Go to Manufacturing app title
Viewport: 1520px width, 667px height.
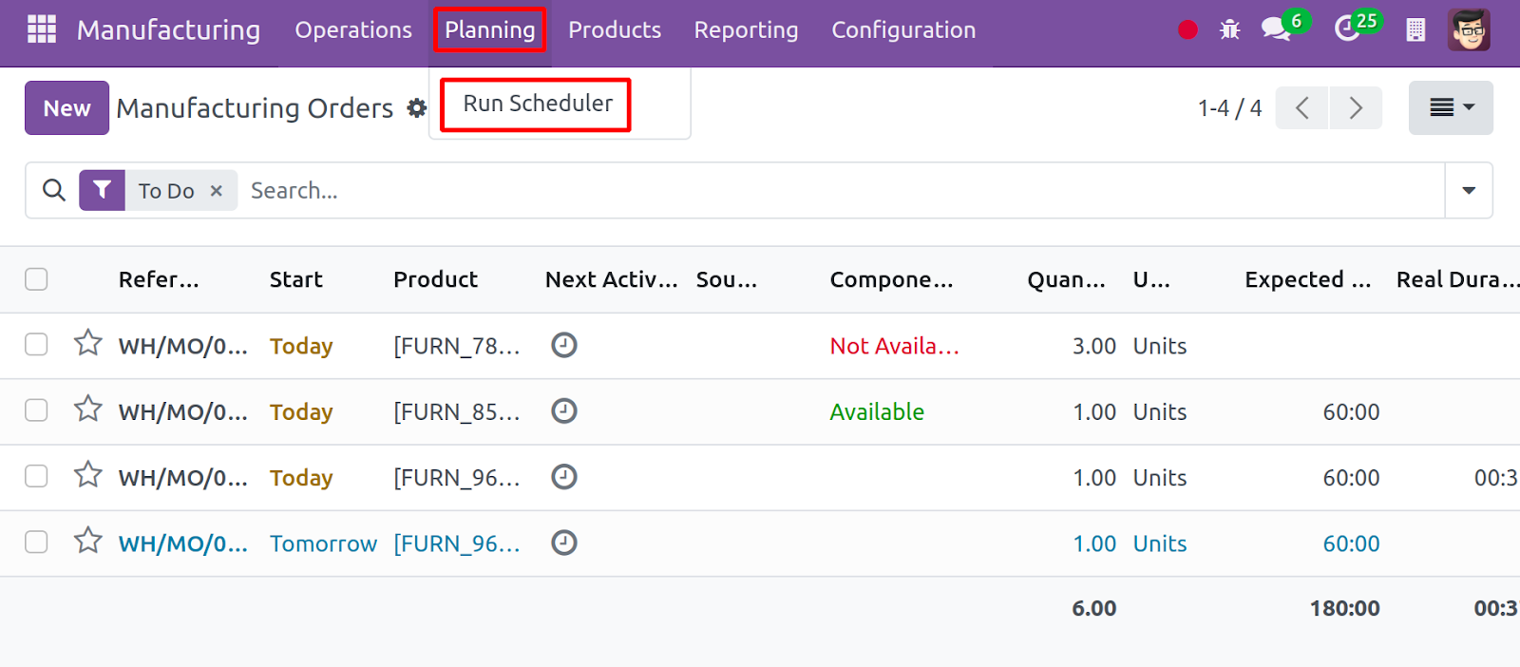pos(168,30)
